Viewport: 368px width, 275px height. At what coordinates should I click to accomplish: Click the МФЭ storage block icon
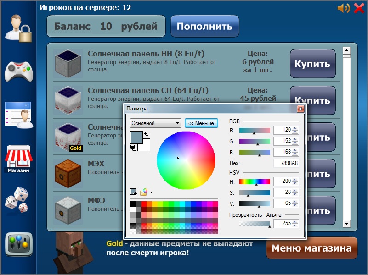pos(68,210)
